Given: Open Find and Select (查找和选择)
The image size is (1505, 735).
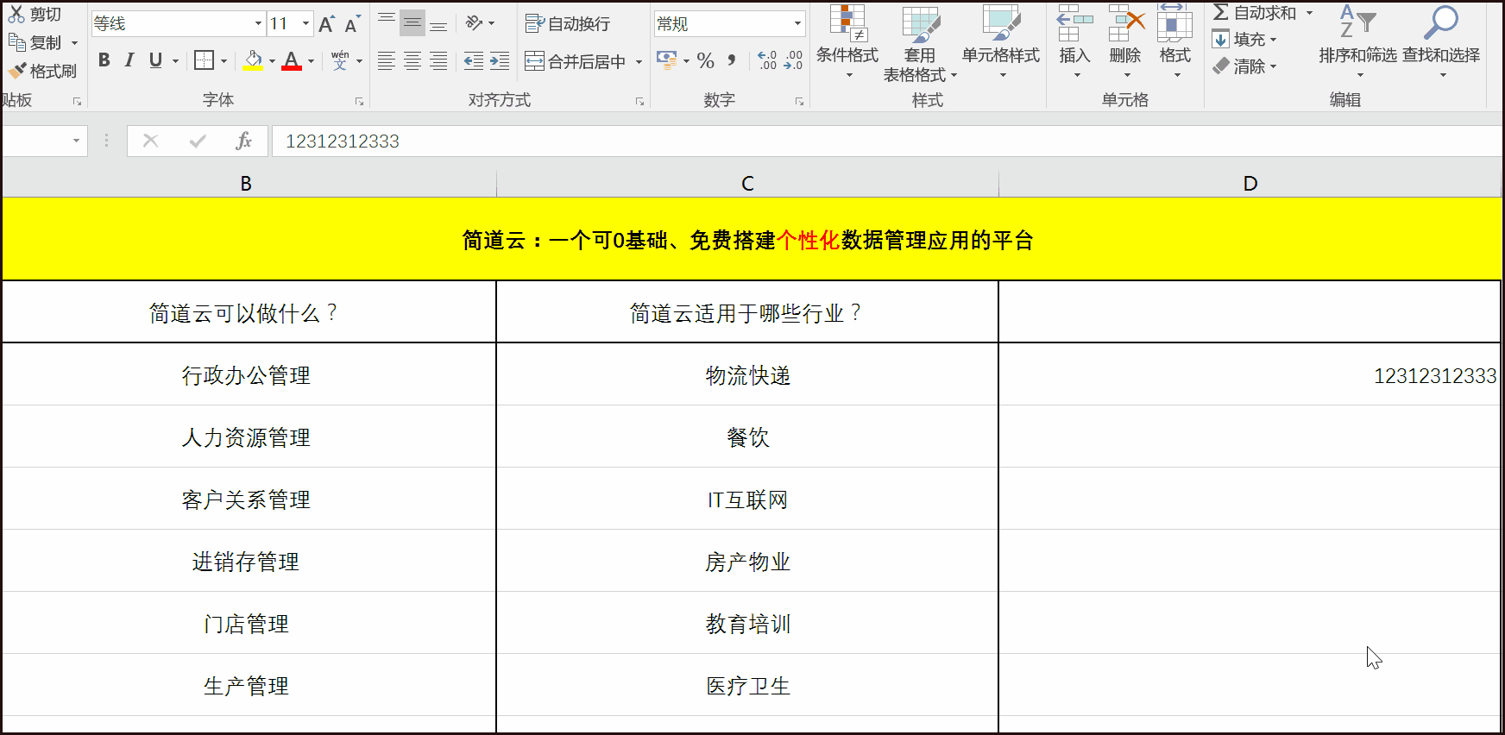Looking at the screenshot, I should click(1441, 41).
